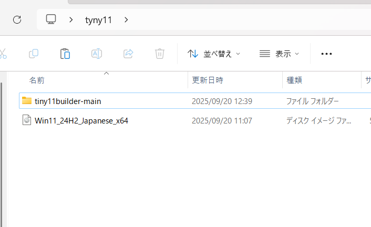Select the tiny11builder-main folder name
This screenshot has height=227, width=371.
coord(68,101)
